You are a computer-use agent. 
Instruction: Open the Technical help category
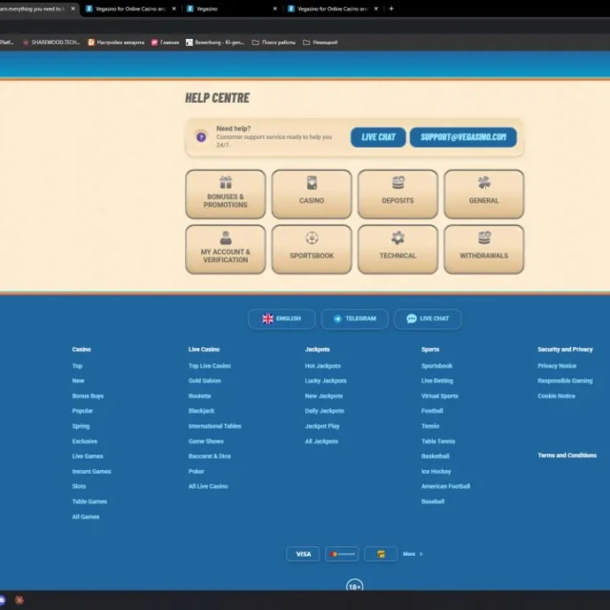397,250
